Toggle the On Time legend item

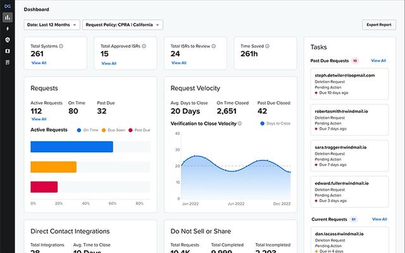coord(87,130)
